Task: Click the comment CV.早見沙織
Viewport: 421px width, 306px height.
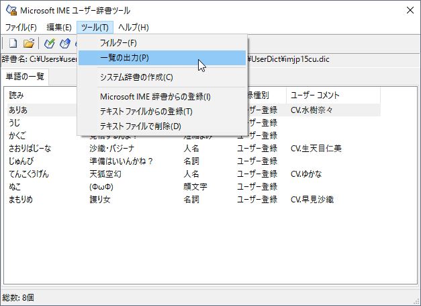Action: (x=312, y=200)
